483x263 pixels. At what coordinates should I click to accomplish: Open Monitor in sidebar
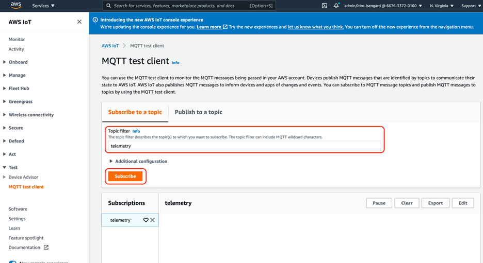pos(17,39)
